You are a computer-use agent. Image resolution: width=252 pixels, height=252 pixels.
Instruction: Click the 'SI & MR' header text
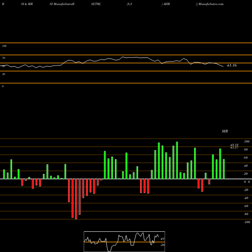tap(27, 4)
